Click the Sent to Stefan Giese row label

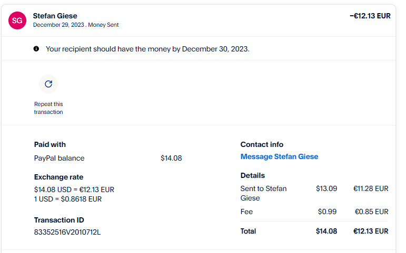click(263, 193)
